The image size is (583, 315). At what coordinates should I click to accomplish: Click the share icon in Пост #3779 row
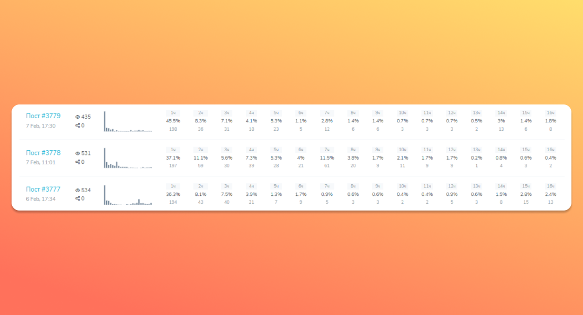(77, 125)
